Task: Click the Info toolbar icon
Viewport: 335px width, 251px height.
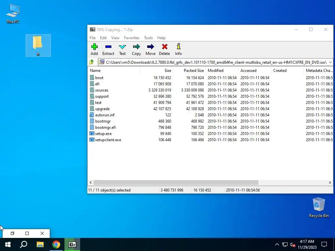Action: [x=178, y=46]
